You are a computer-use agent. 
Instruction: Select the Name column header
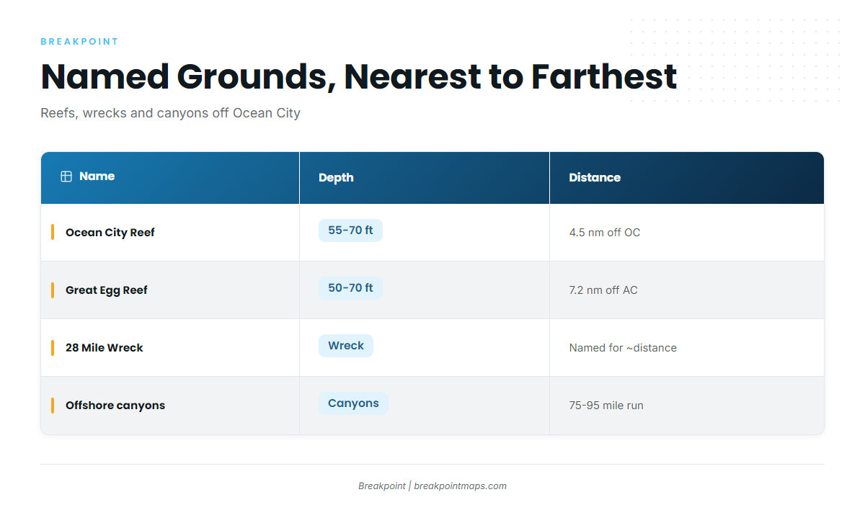click(170, 178)
